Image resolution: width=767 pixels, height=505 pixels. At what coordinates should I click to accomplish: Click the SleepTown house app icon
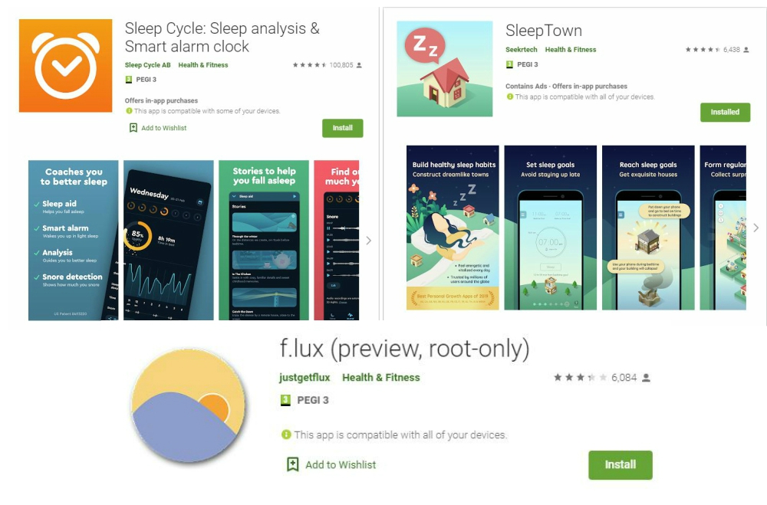pos(444,68)
